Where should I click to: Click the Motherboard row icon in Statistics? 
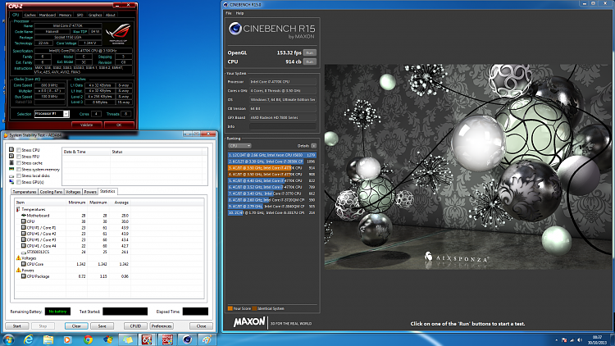[24, 216]
